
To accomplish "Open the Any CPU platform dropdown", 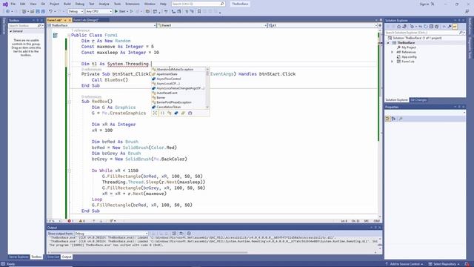I will (99, 12).
